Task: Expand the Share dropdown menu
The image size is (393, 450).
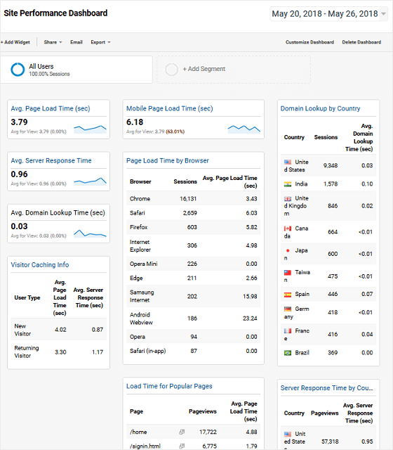Action: [53, 42]
